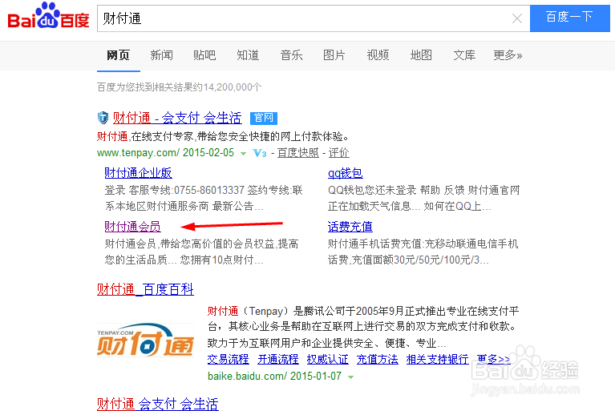Image resolution: width=615 pixels, height=411 pixels.
Task: Switch to the 视频 tab
Action: [378, 55]
